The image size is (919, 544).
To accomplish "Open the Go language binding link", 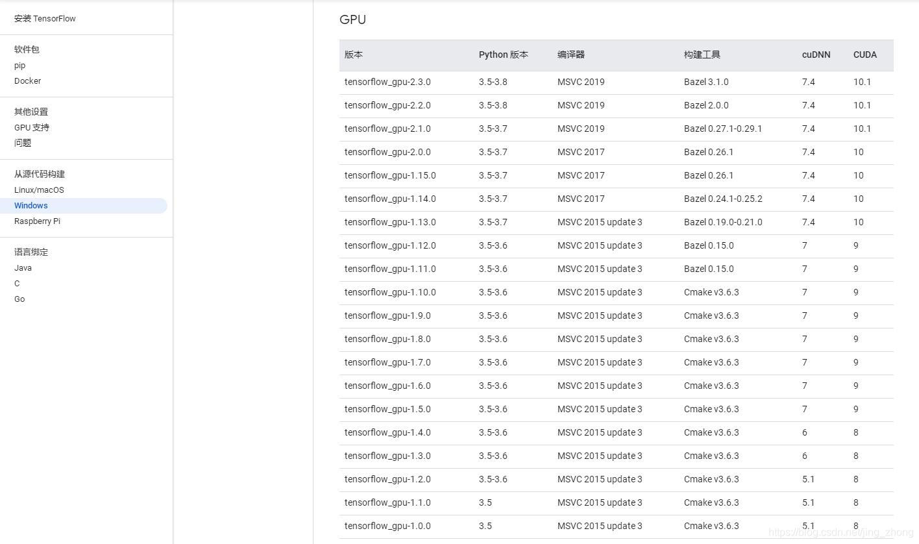I will (x=19, y=299).
